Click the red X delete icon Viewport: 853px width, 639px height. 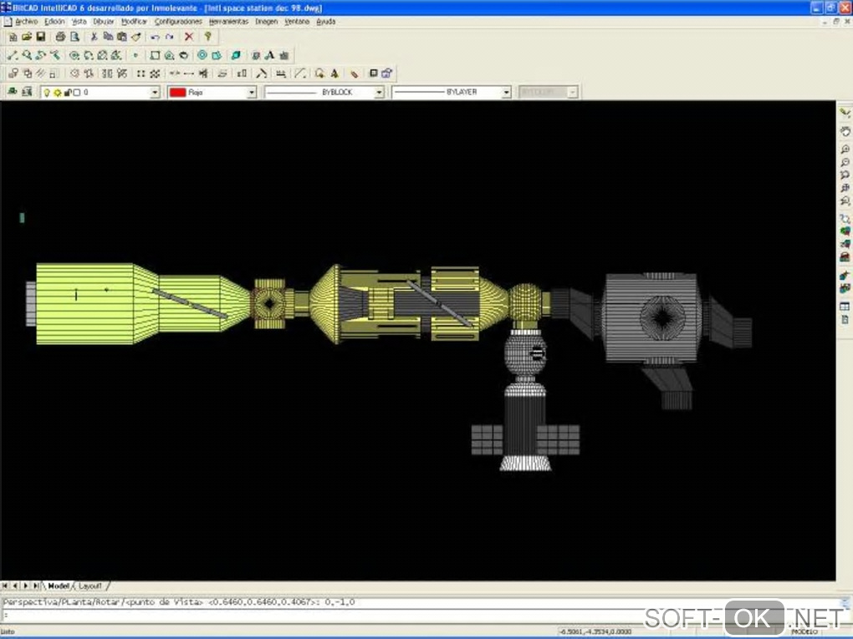189,37
